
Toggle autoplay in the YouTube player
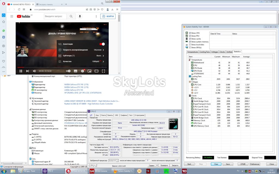pyautogui.click(x=68, y=71)
